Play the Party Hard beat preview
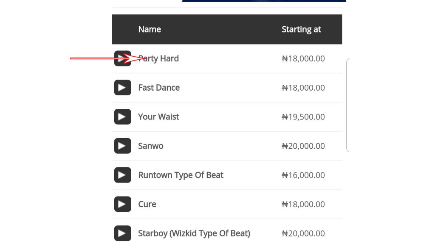This screenshot has width=435, height=244. coord(122,58)
